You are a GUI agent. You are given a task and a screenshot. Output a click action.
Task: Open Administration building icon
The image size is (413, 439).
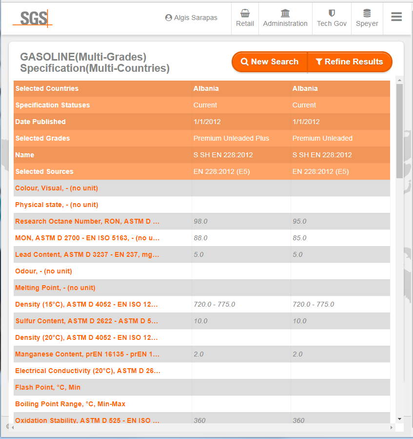(285, 13)
